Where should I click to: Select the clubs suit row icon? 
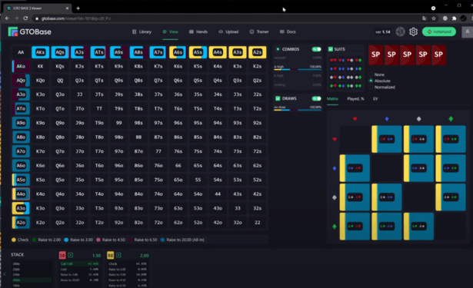[335, 227]
